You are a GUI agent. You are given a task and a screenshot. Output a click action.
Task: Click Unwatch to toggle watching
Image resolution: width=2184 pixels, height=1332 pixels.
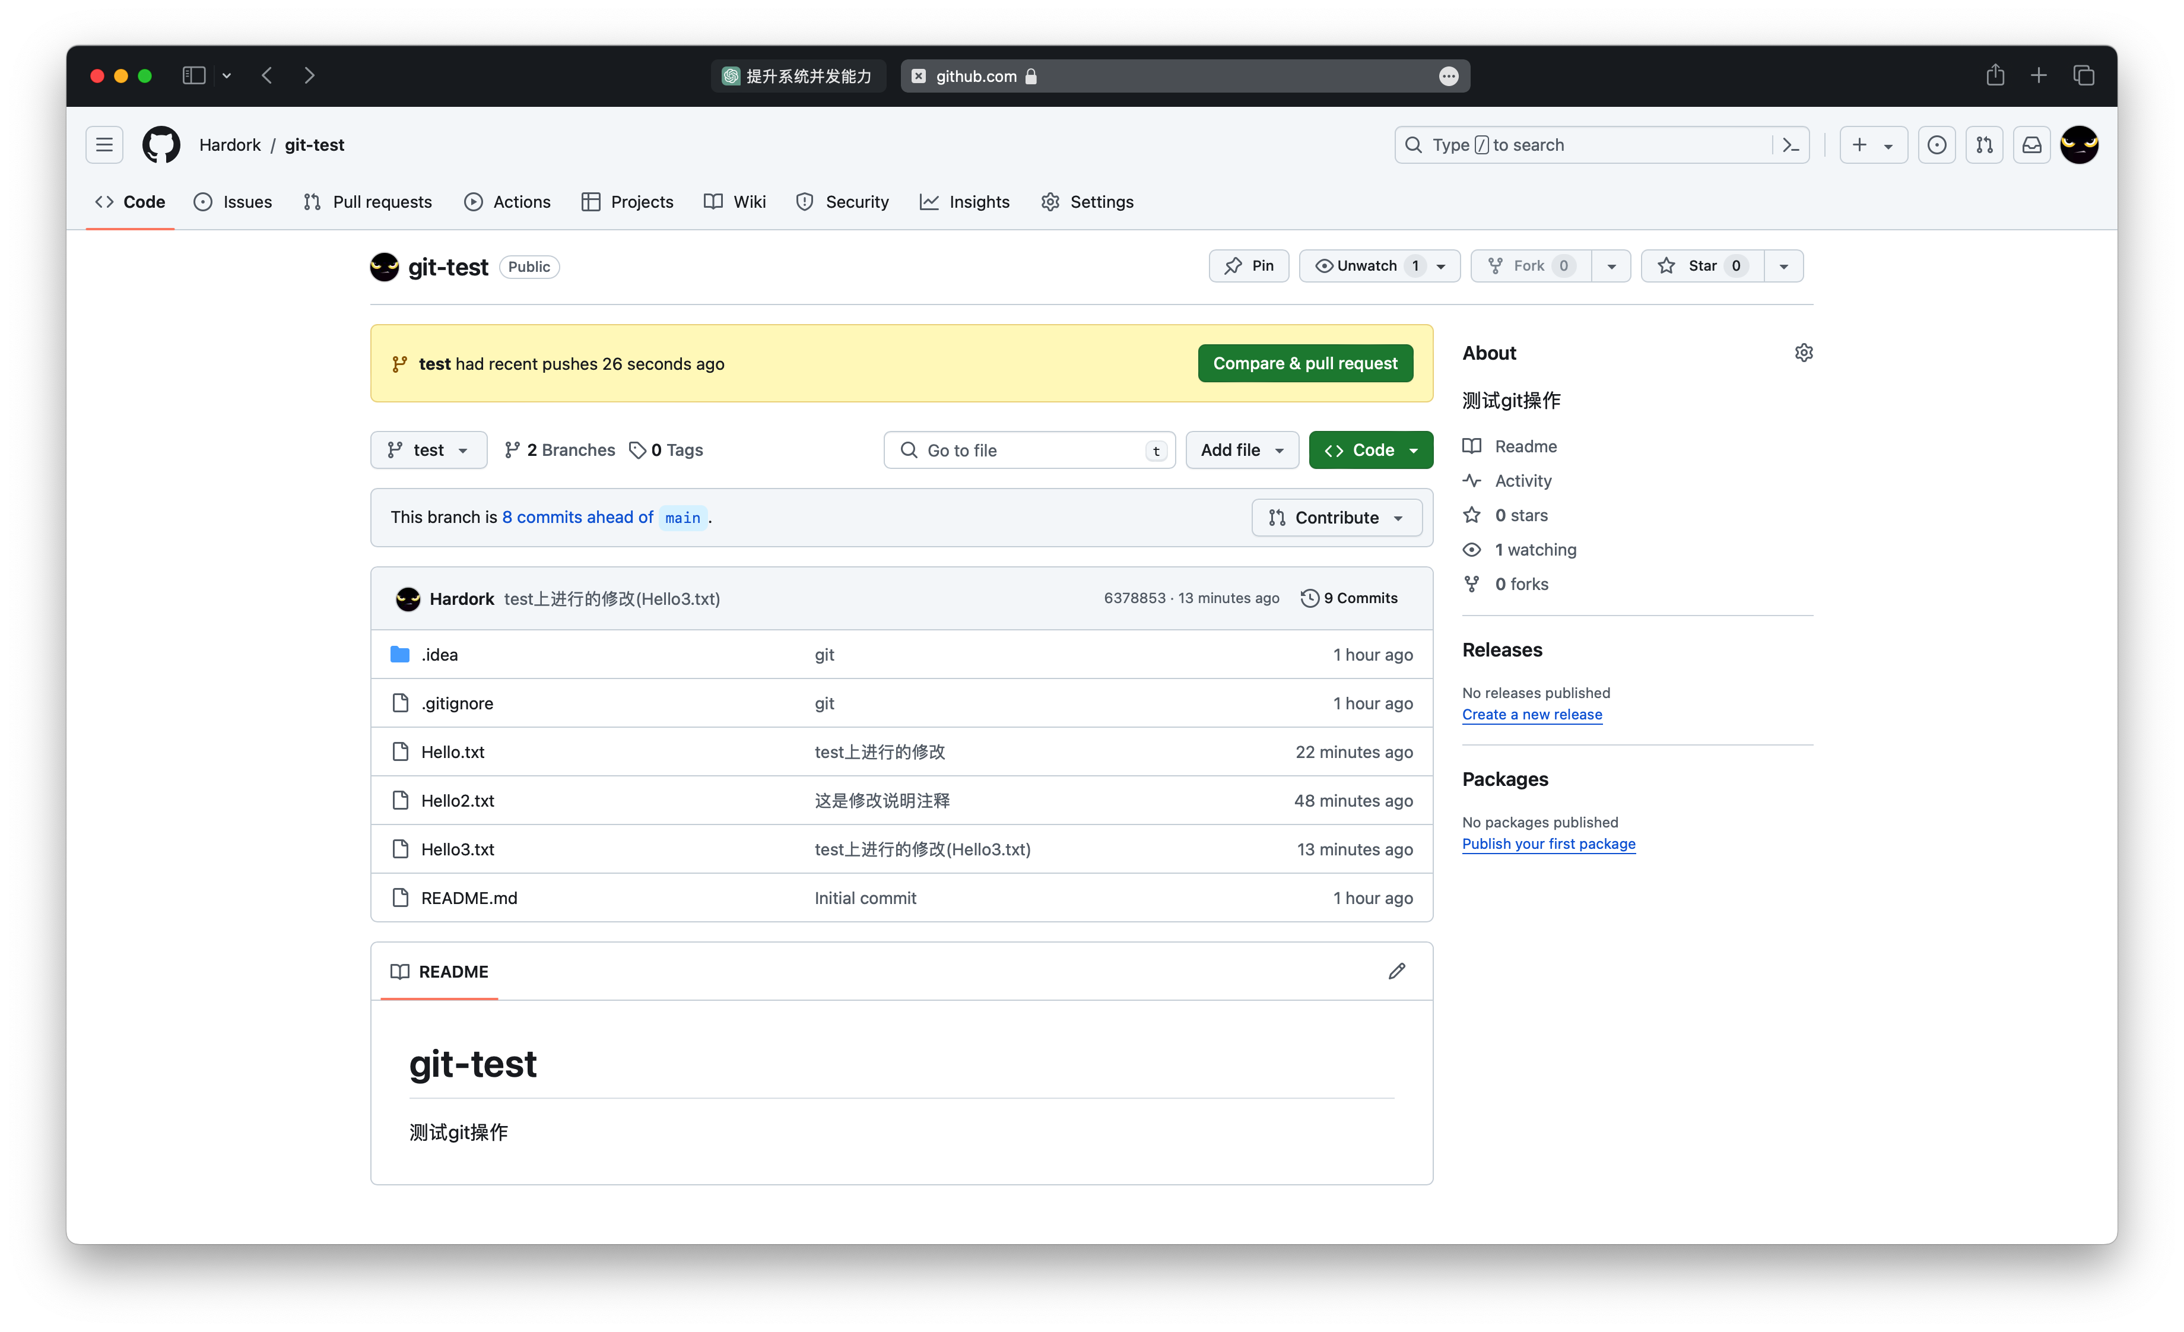point(1380,266)
